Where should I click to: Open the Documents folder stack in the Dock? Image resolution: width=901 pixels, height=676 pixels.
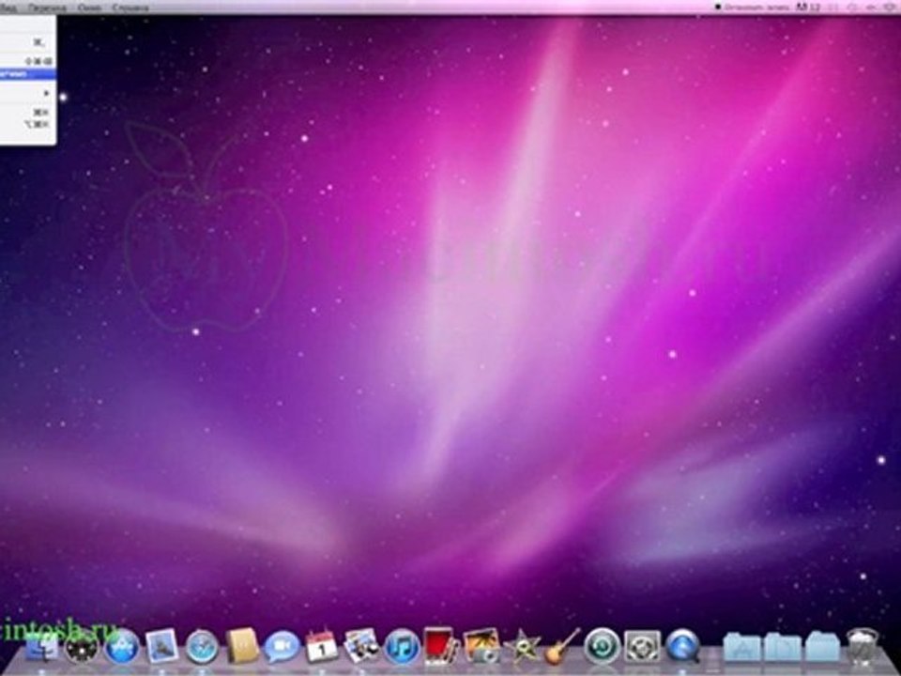(x=783, y=647)
